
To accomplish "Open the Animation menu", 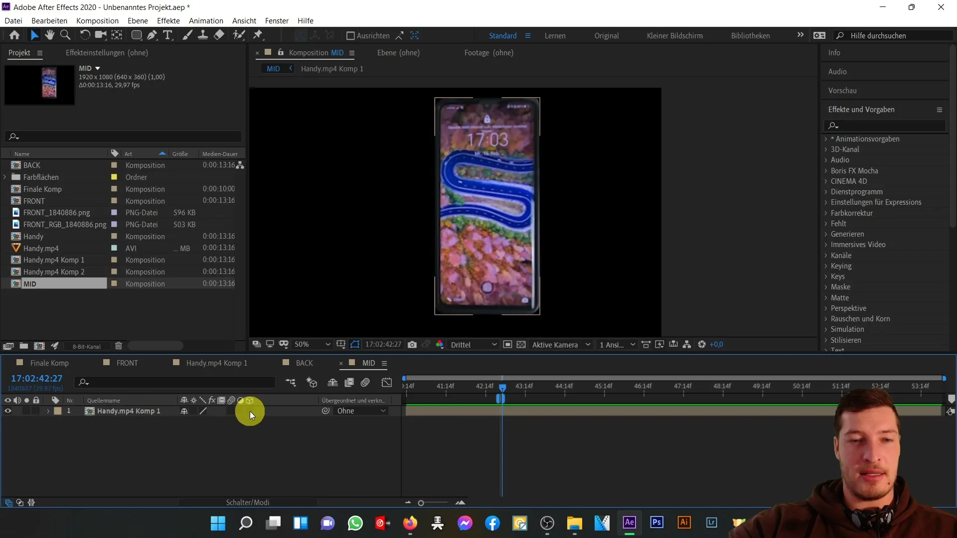I will 206,20.
